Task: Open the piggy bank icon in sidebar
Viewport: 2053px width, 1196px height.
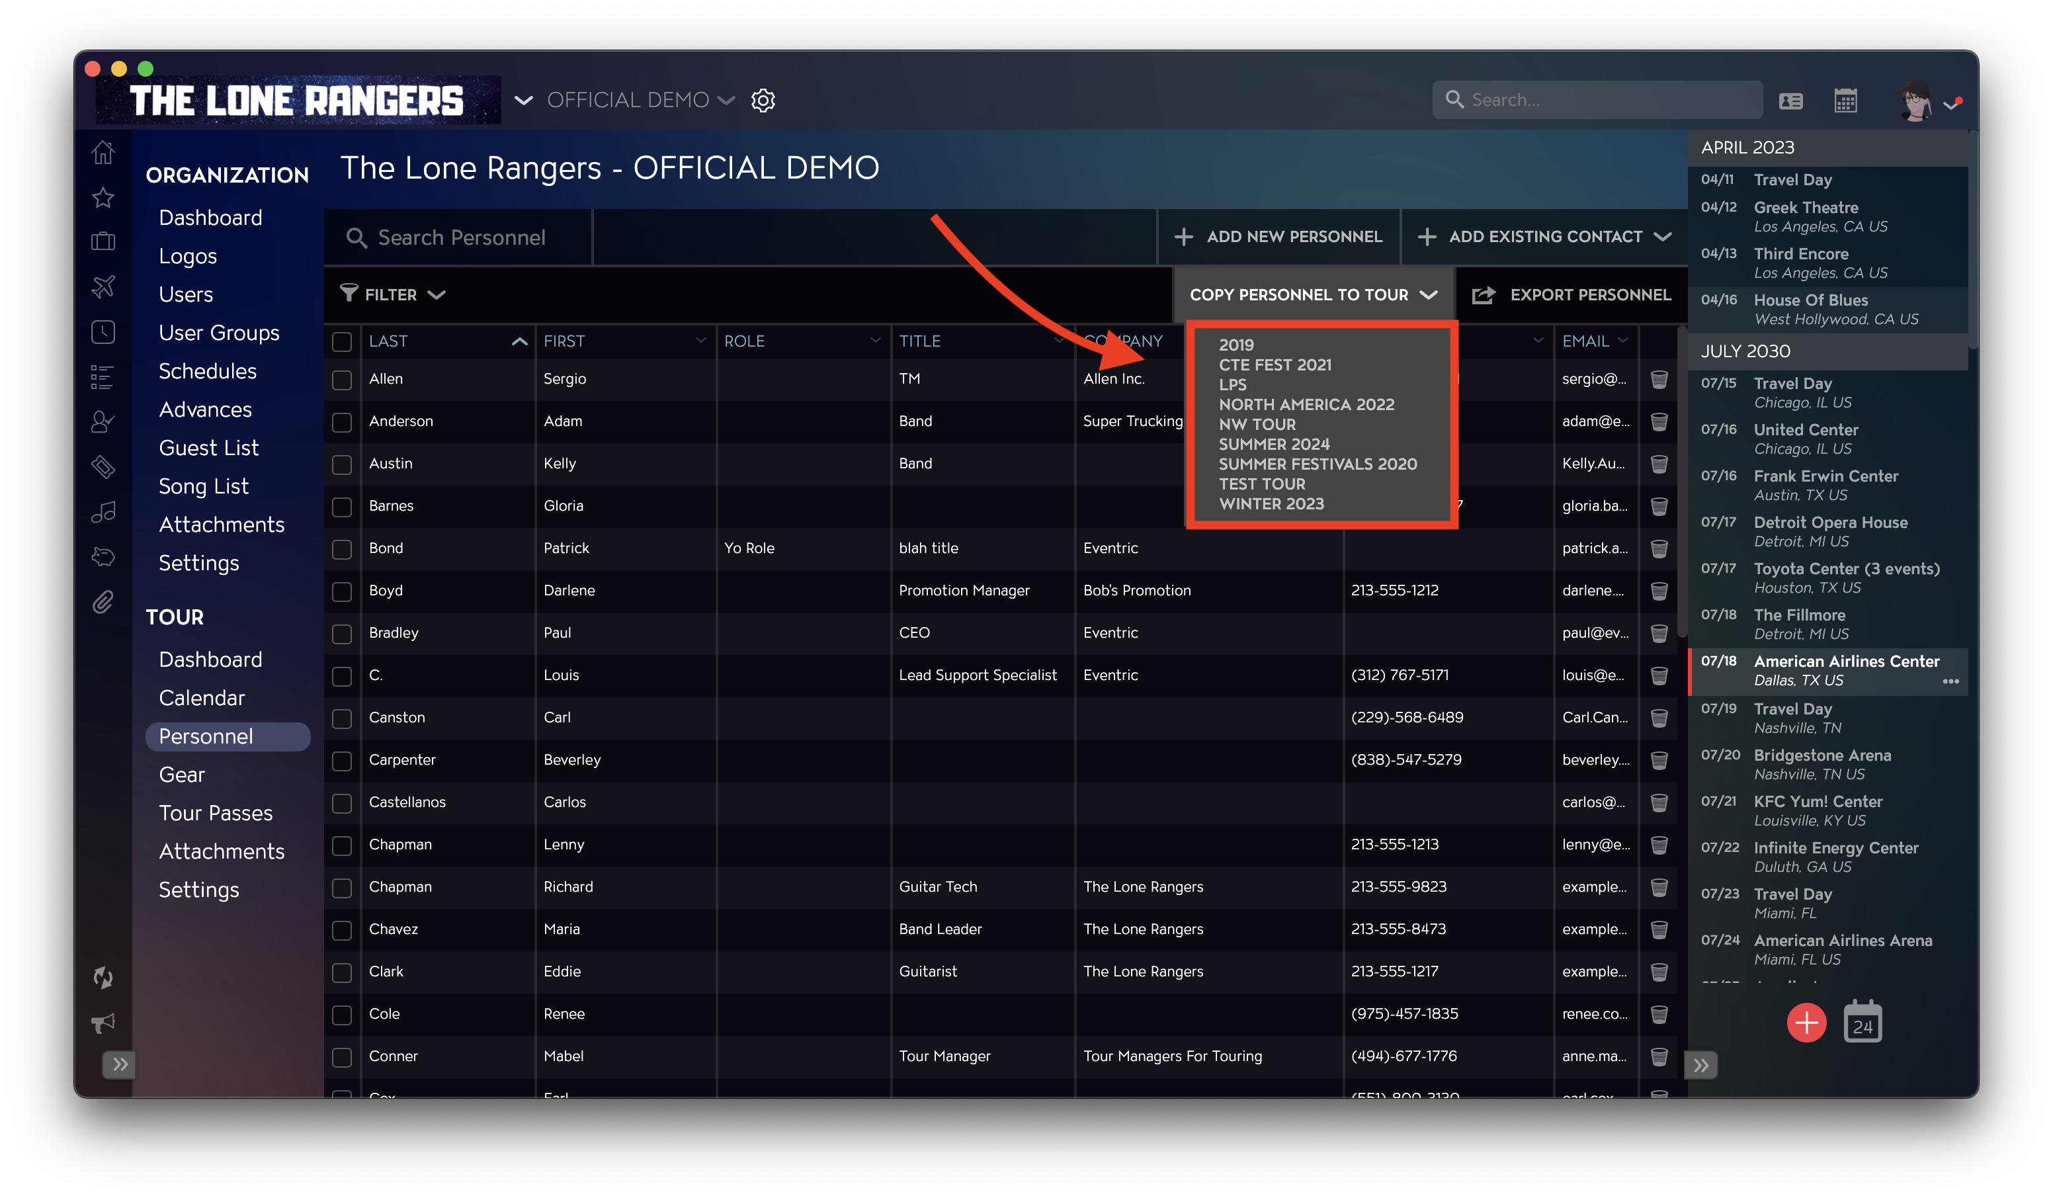Action: coord(103,556)
